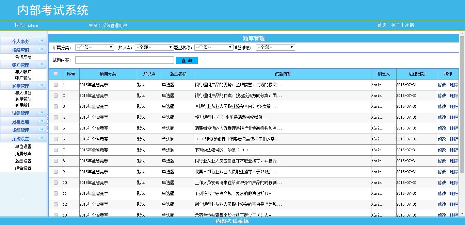Click the 试题内容 text input field
This screenshot has width=465, height=225.
[x=124, y=60]
